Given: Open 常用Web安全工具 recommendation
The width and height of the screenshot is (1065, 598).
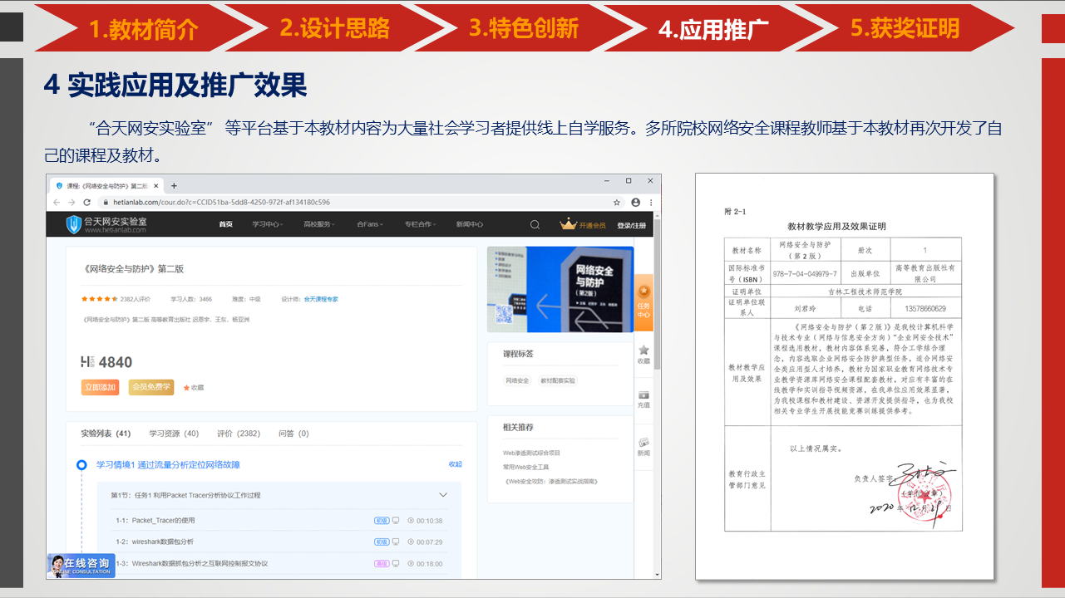Looking at the screenshot, I should 525,467.
